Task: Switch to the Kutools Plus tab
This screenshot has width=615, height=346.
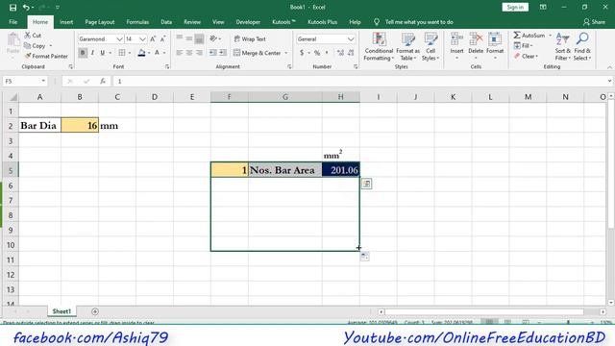Action: coord(323,22)
